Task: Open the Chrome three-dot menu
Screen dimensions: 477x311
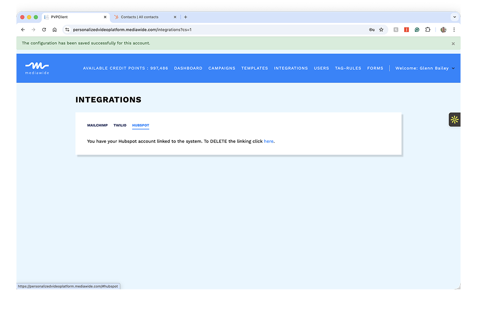Action: (454, 30)
